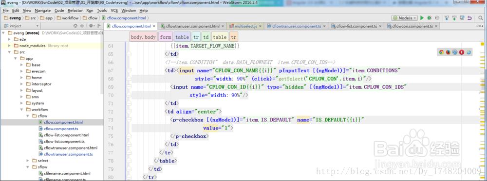Open the NodeJs run configuration dropdown
The height and width of the screenshot is (181, 487).
(404, 18)
